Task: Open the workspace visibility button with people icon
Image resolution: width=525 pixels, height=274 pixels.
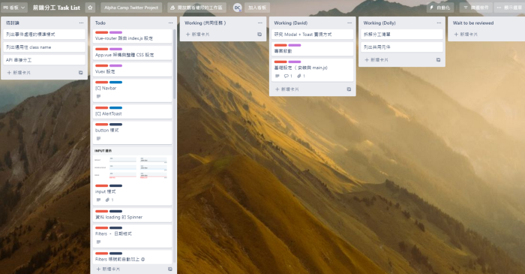Action: 196,8
